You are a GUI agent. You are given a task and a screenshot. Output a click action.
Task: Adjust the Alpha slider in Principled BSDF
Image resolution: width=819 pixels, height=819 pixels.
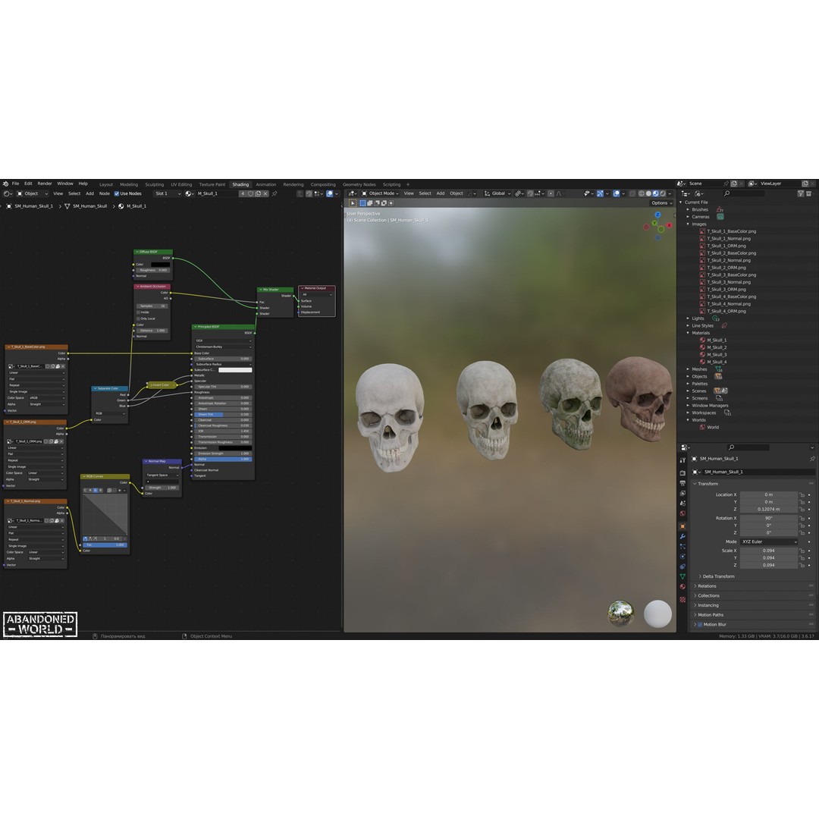coord(223,459)
